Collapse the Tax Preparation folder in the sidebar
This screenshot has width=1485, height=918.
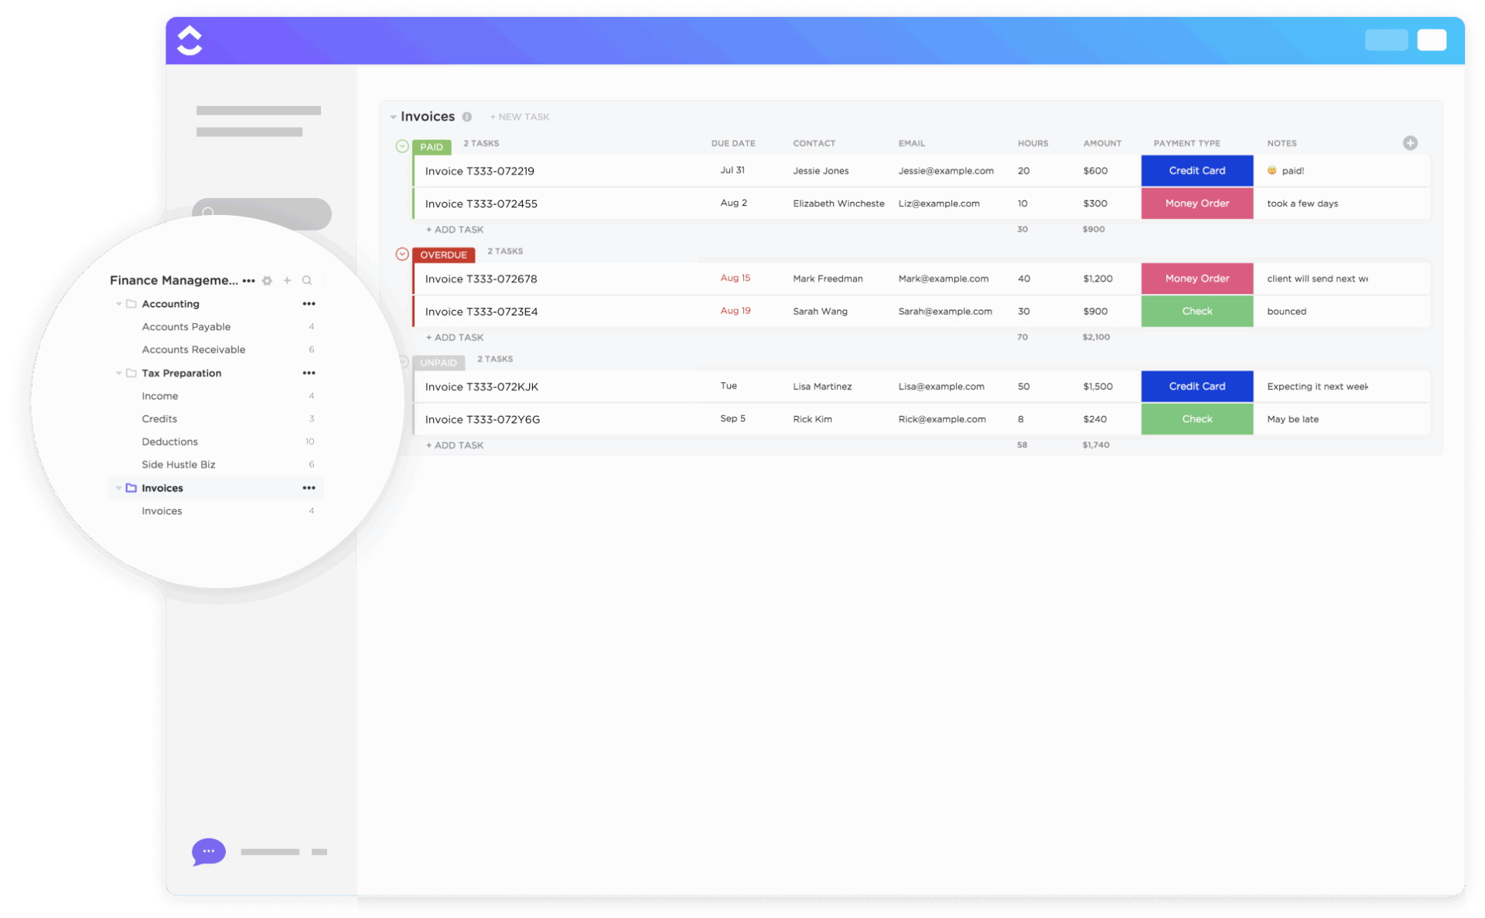point(118,373)
